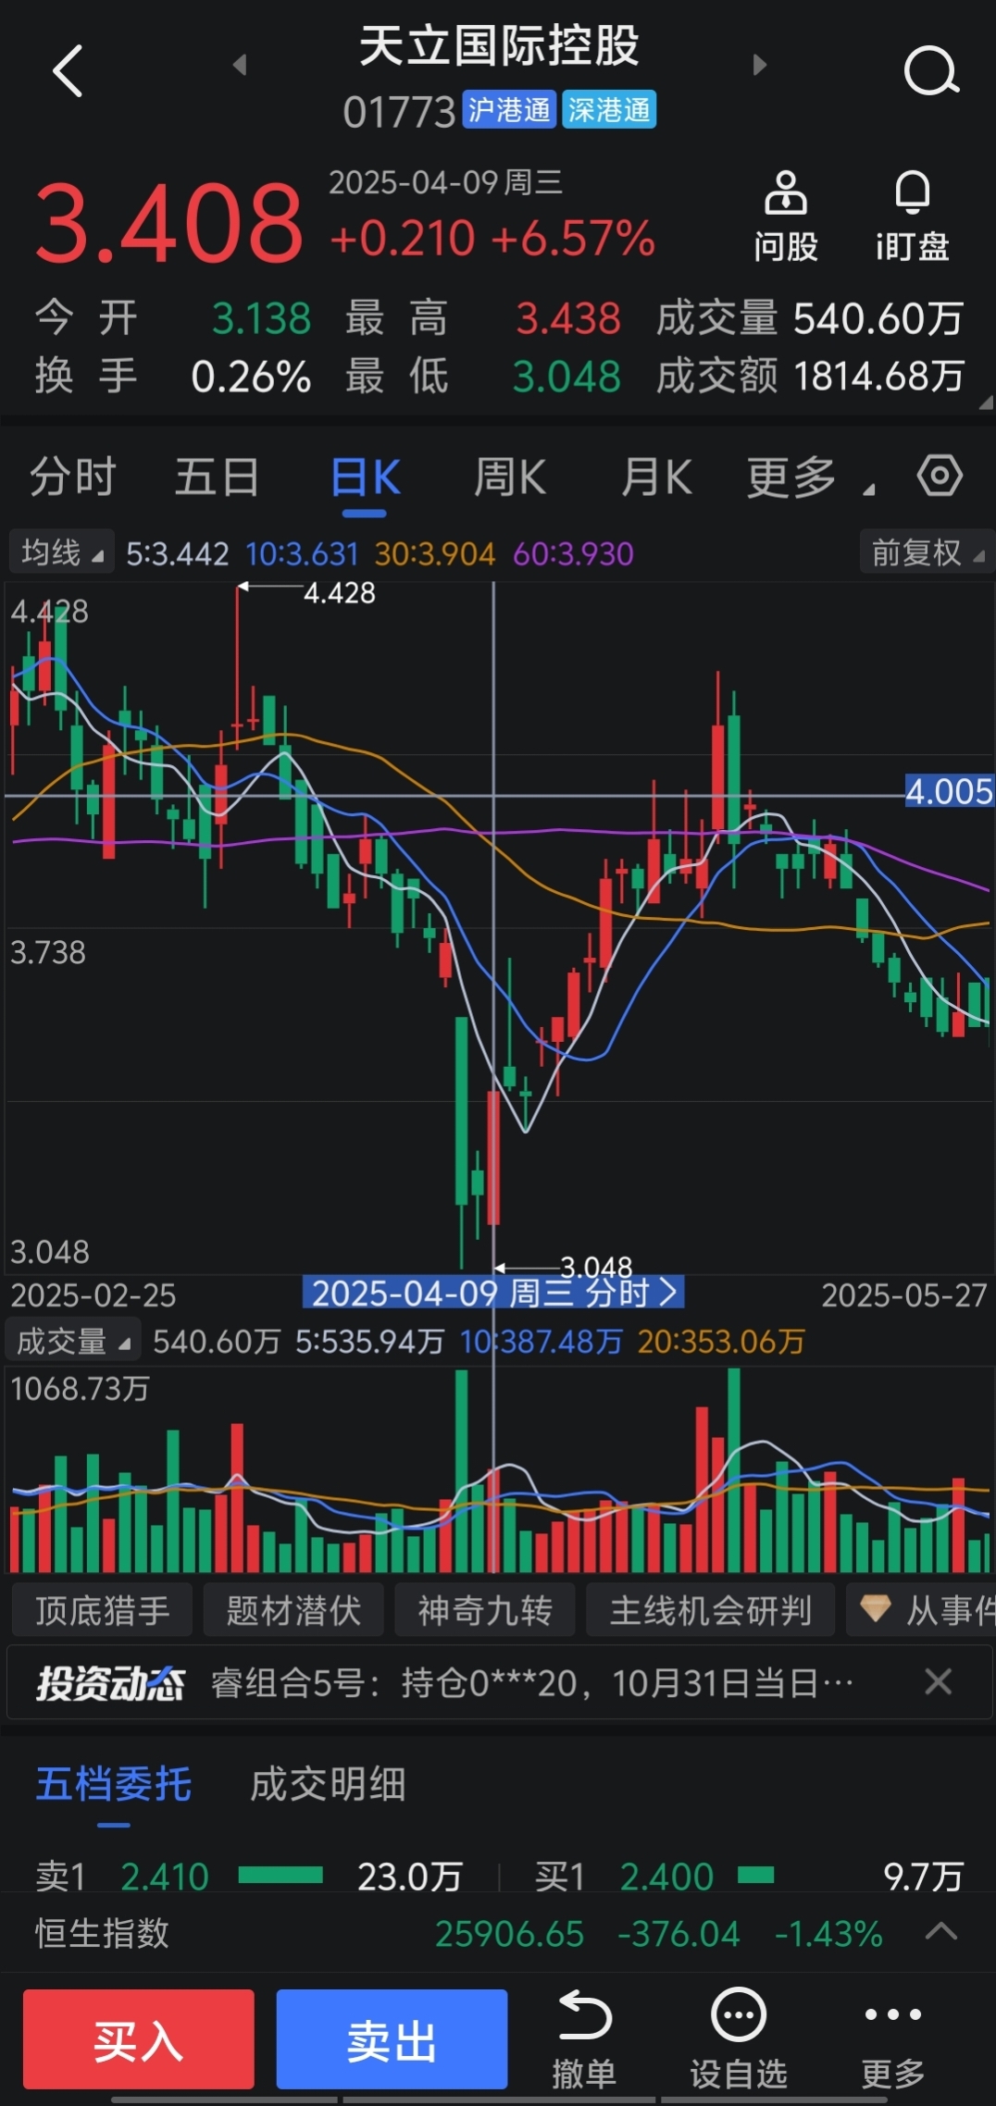Screen dimensions: 996x2106
Task: Tap the 买1 2.400 order row
Action: pos(749,1877)
